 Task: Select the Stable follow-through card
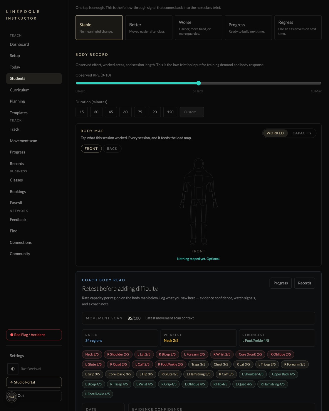click(x=99, y=28)
